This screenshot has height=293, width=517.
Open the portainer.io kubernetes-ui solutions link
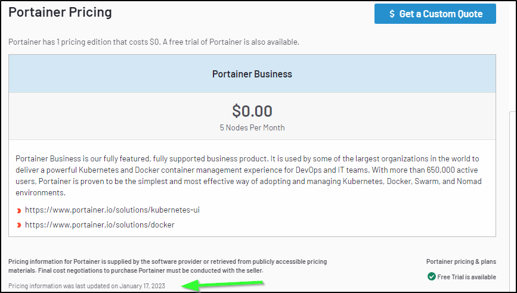pyautogui.click(x=112, y=210)
